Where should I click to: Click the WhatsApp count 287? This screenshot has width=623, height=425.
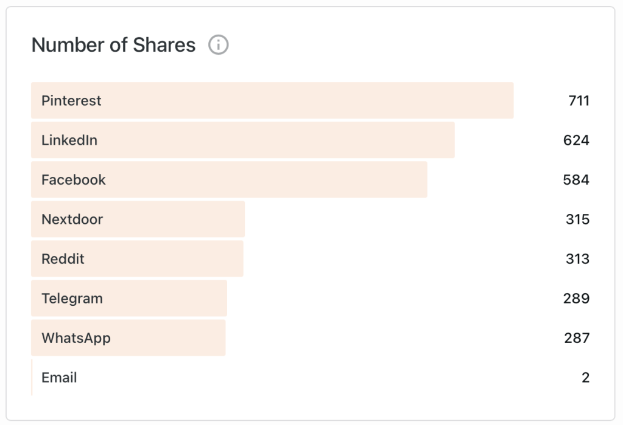click(576, 337)
